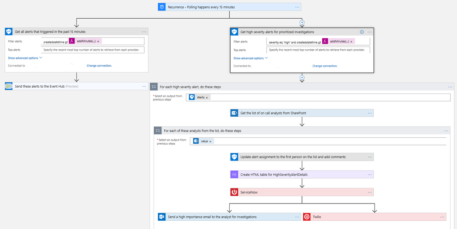This screenshot has height=229, width=457.
Task: Expand advanced options in 'Get all alerts' card
Action: pyautogui.click(x=25, y=58)
